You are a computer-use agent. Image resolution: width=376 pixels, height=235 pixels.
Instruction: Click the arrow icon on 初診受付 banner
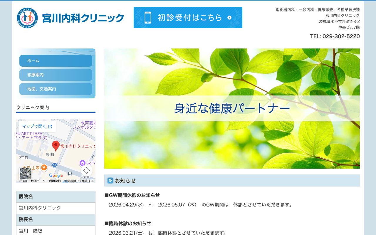pyautogui.click(x=229, y=18)
